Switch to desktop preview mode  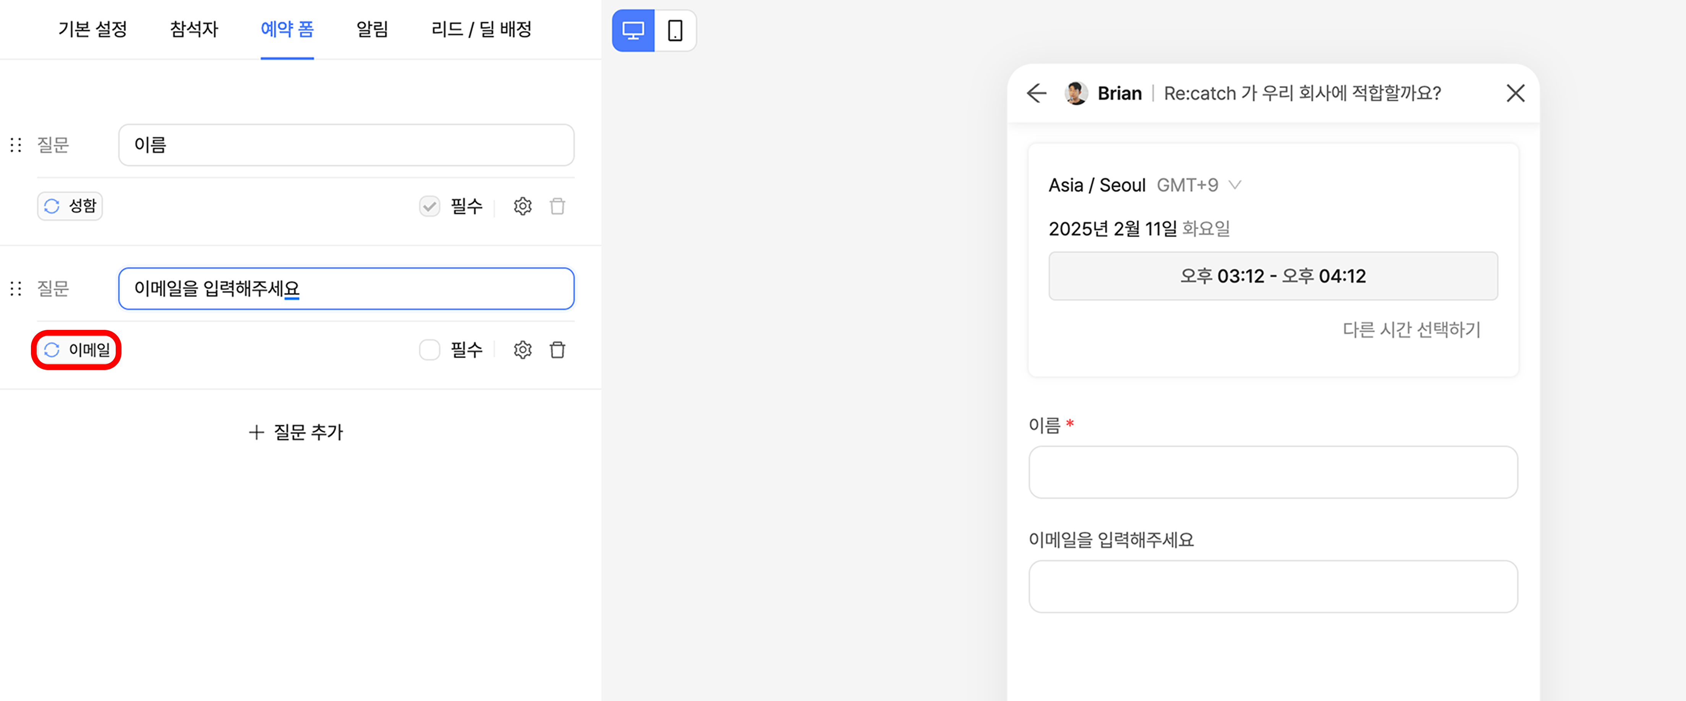pos(633,30)
